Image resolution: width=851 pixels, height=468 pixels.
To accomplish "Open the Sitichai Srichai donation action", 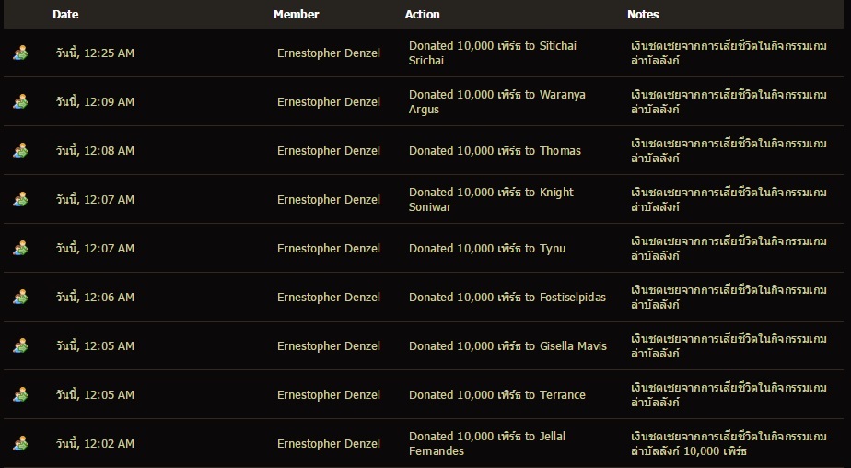I will (x=493, y=53).
